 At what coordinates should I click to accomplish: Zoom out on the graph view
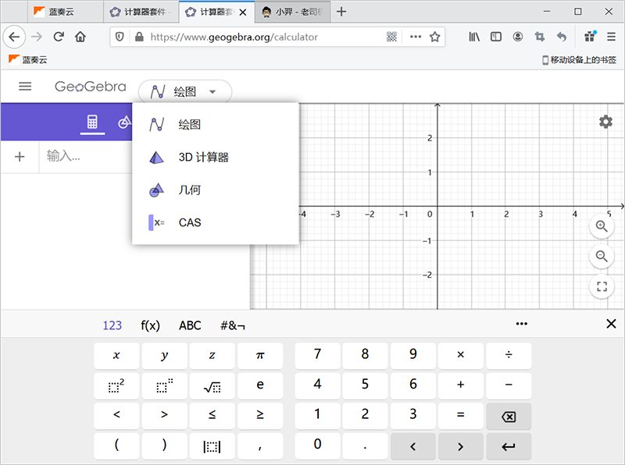[602, 256]
